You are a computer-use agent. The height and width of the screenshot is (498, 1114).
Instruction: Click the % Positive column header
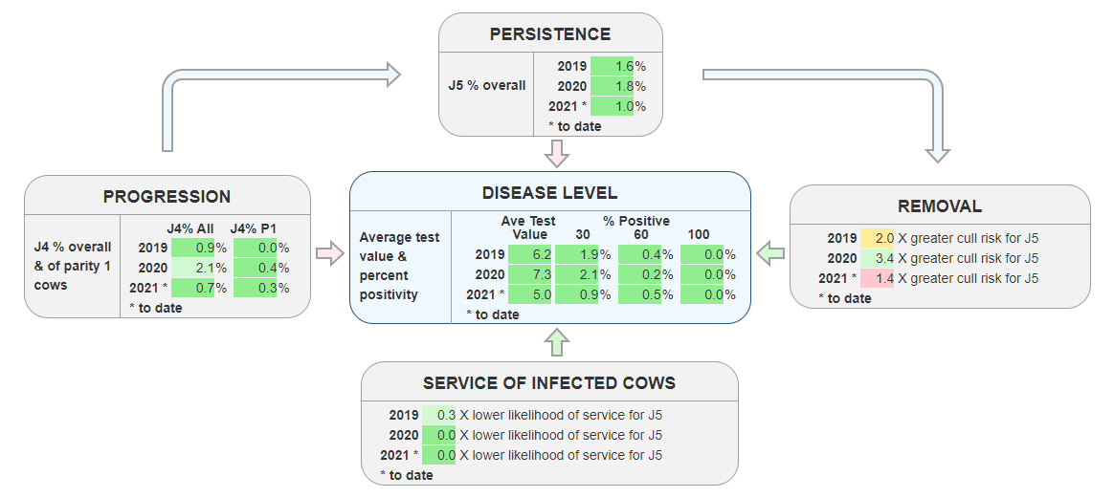point(635,221)
